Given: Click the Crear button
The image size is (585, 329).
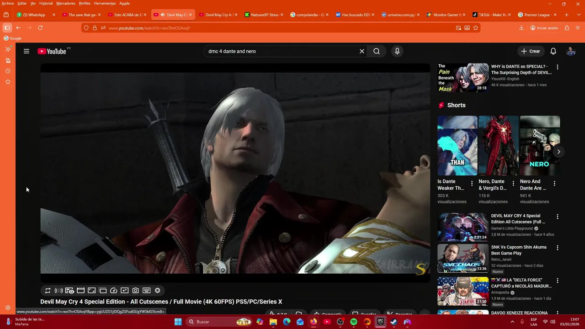Looking at the screenshot, I should 531,51.
